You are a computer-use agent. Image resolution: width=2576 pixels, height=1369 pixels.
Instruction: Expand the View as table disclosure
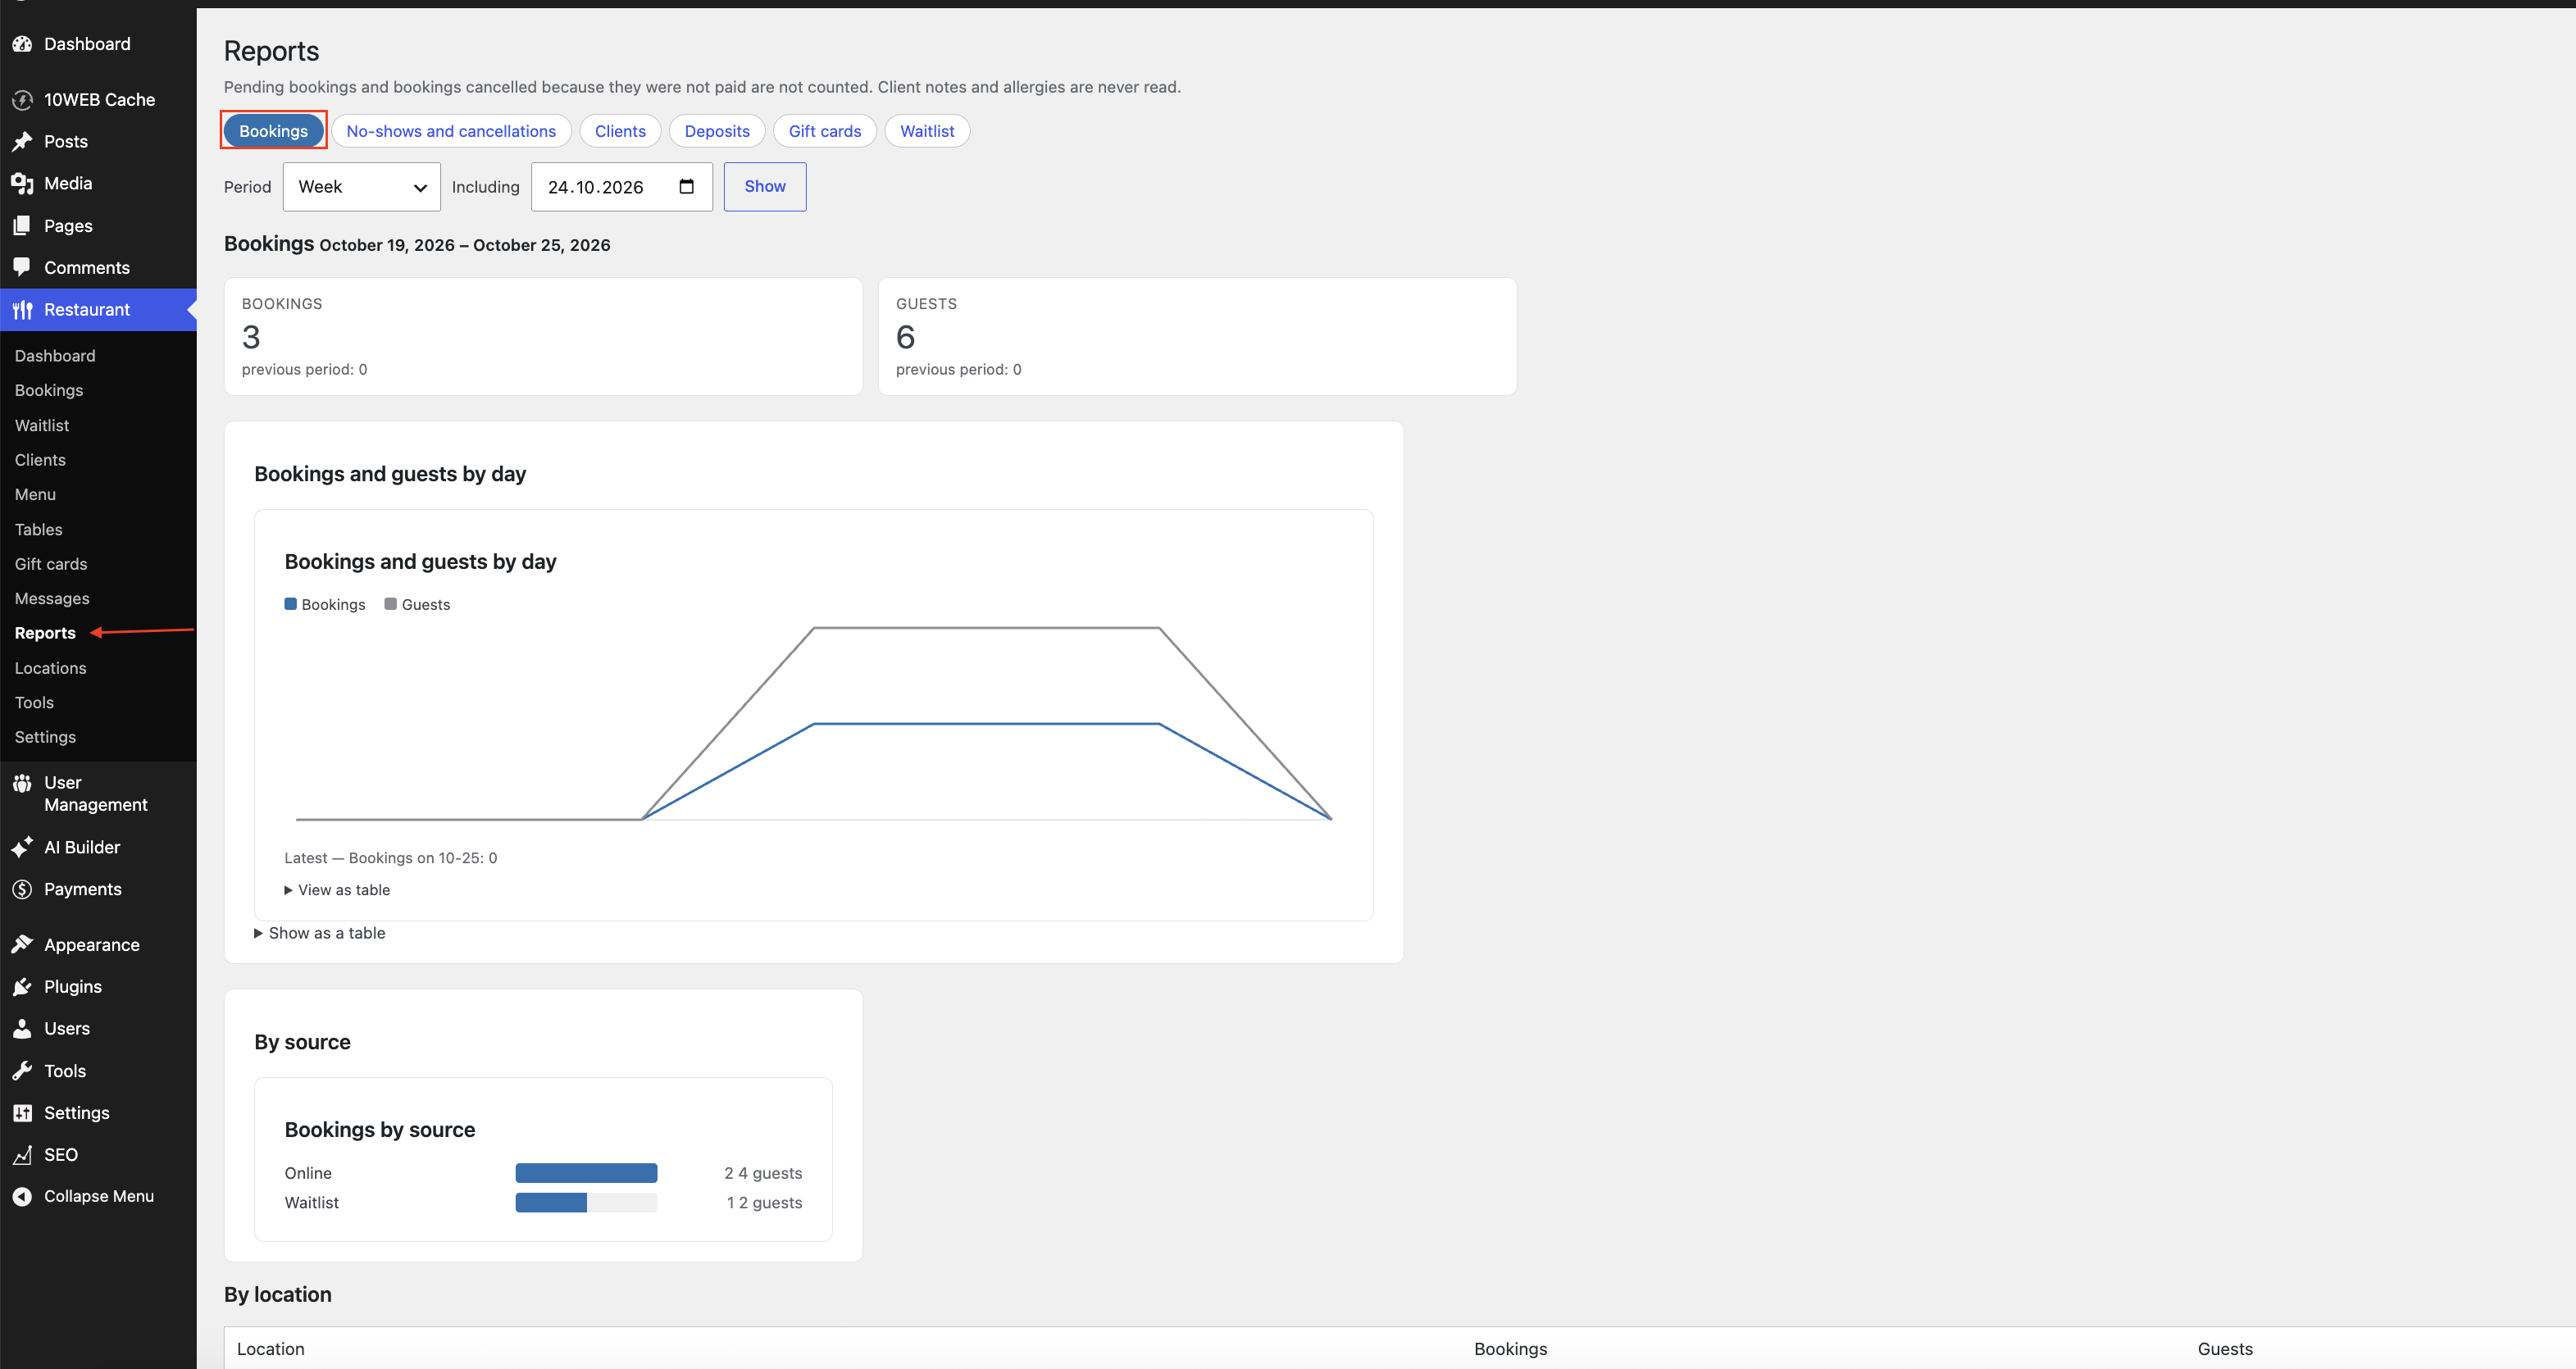pyautogui.click(x=337, y=890)
